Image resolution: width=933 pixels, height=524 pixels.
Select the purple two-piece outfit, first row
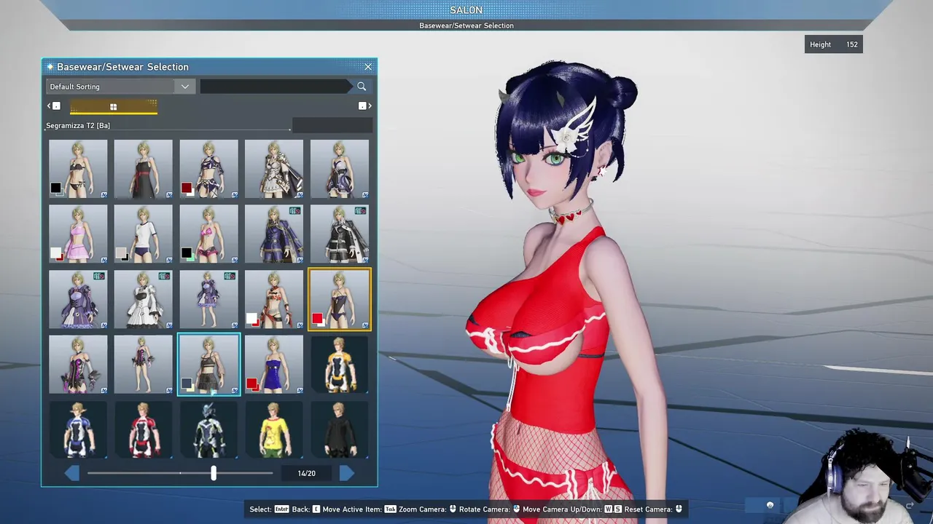pos(208,169)
